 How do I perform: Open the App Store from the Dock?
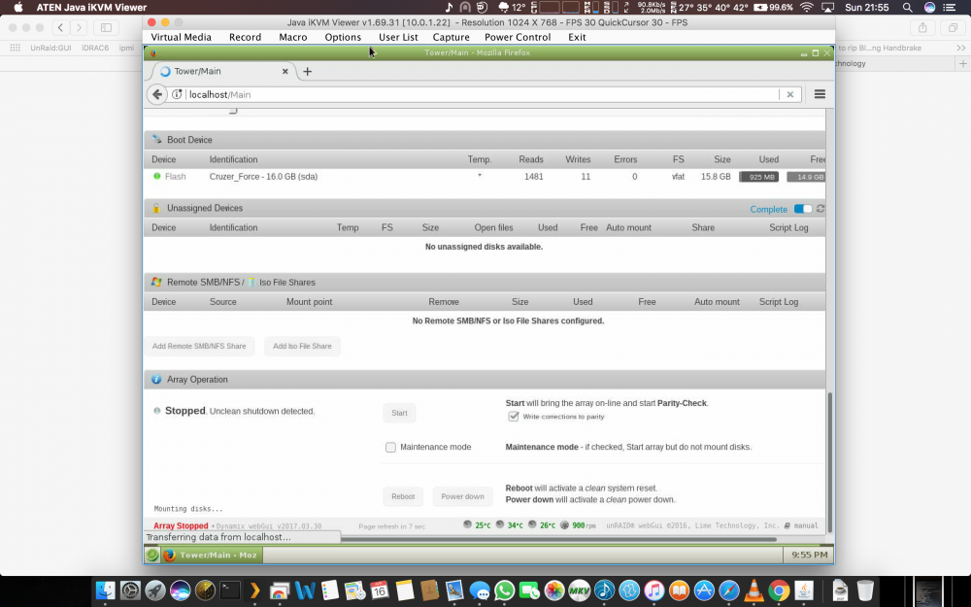tap(704, 590)
